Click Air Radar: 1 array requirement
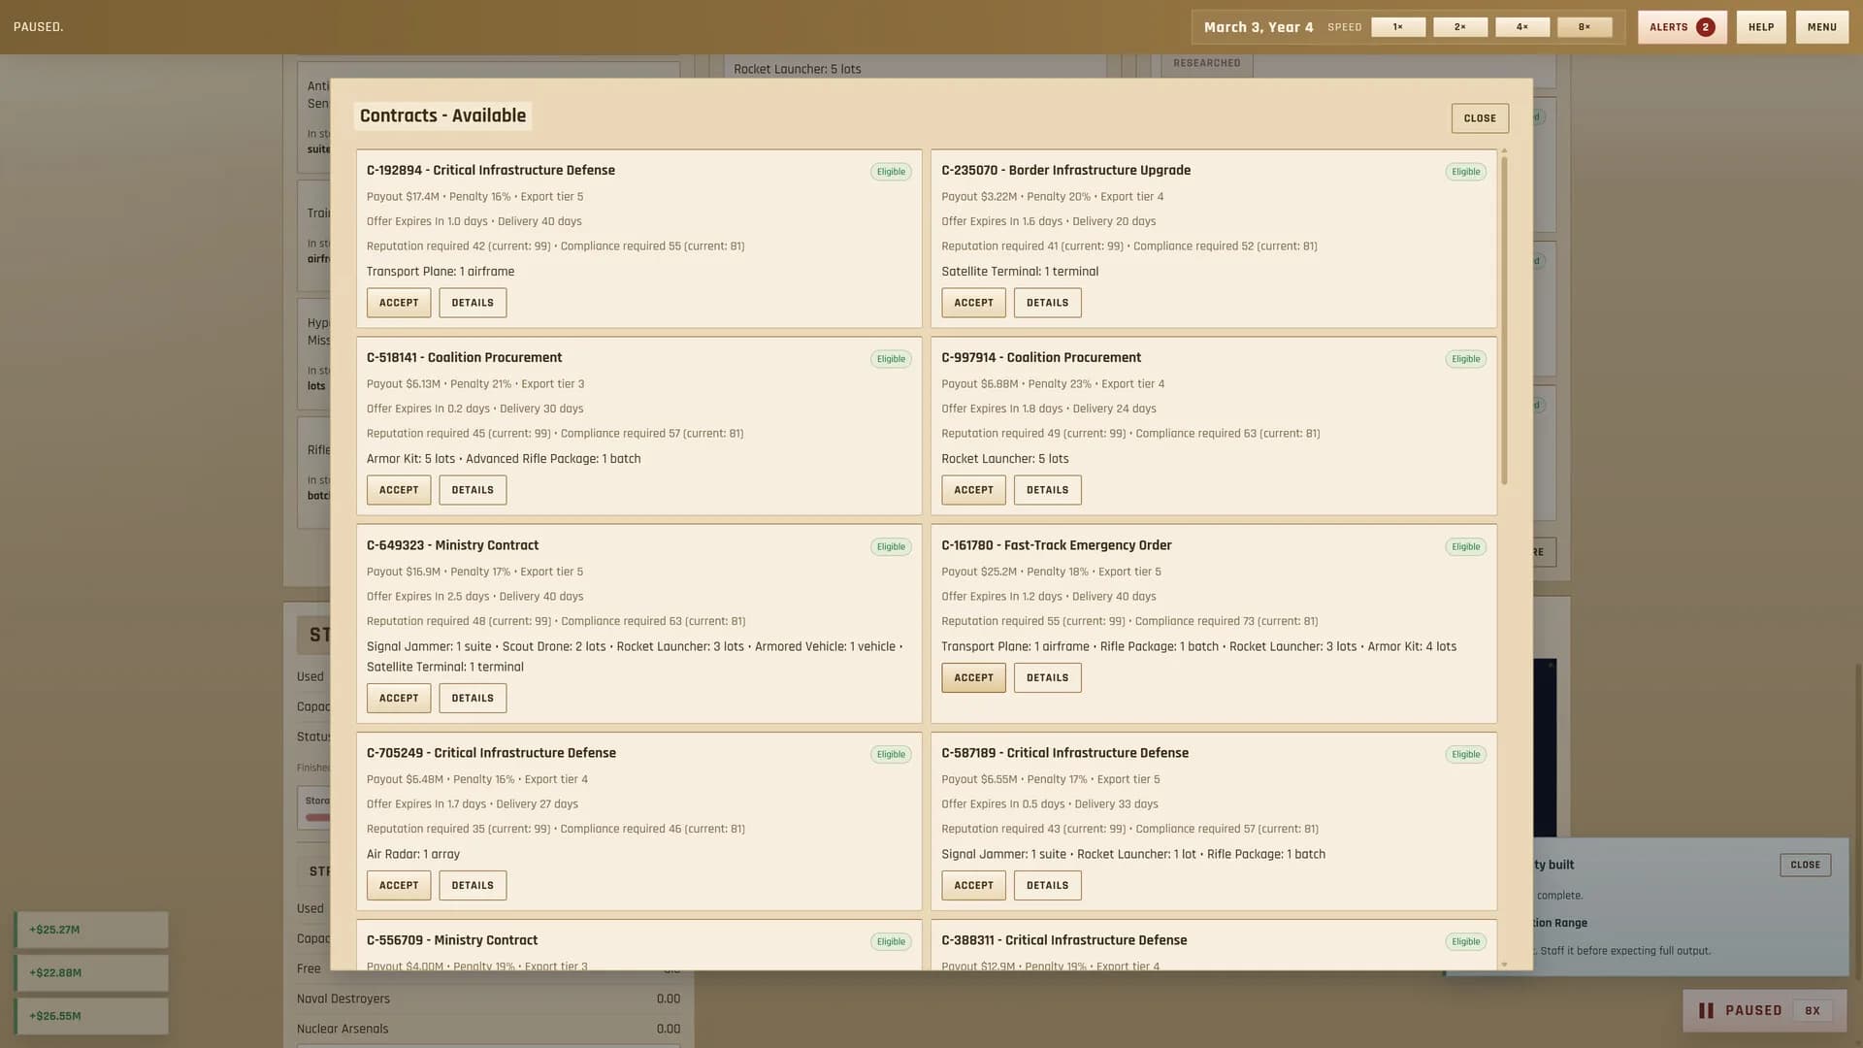This screenshot has height=1048, width=1863. 413,854
